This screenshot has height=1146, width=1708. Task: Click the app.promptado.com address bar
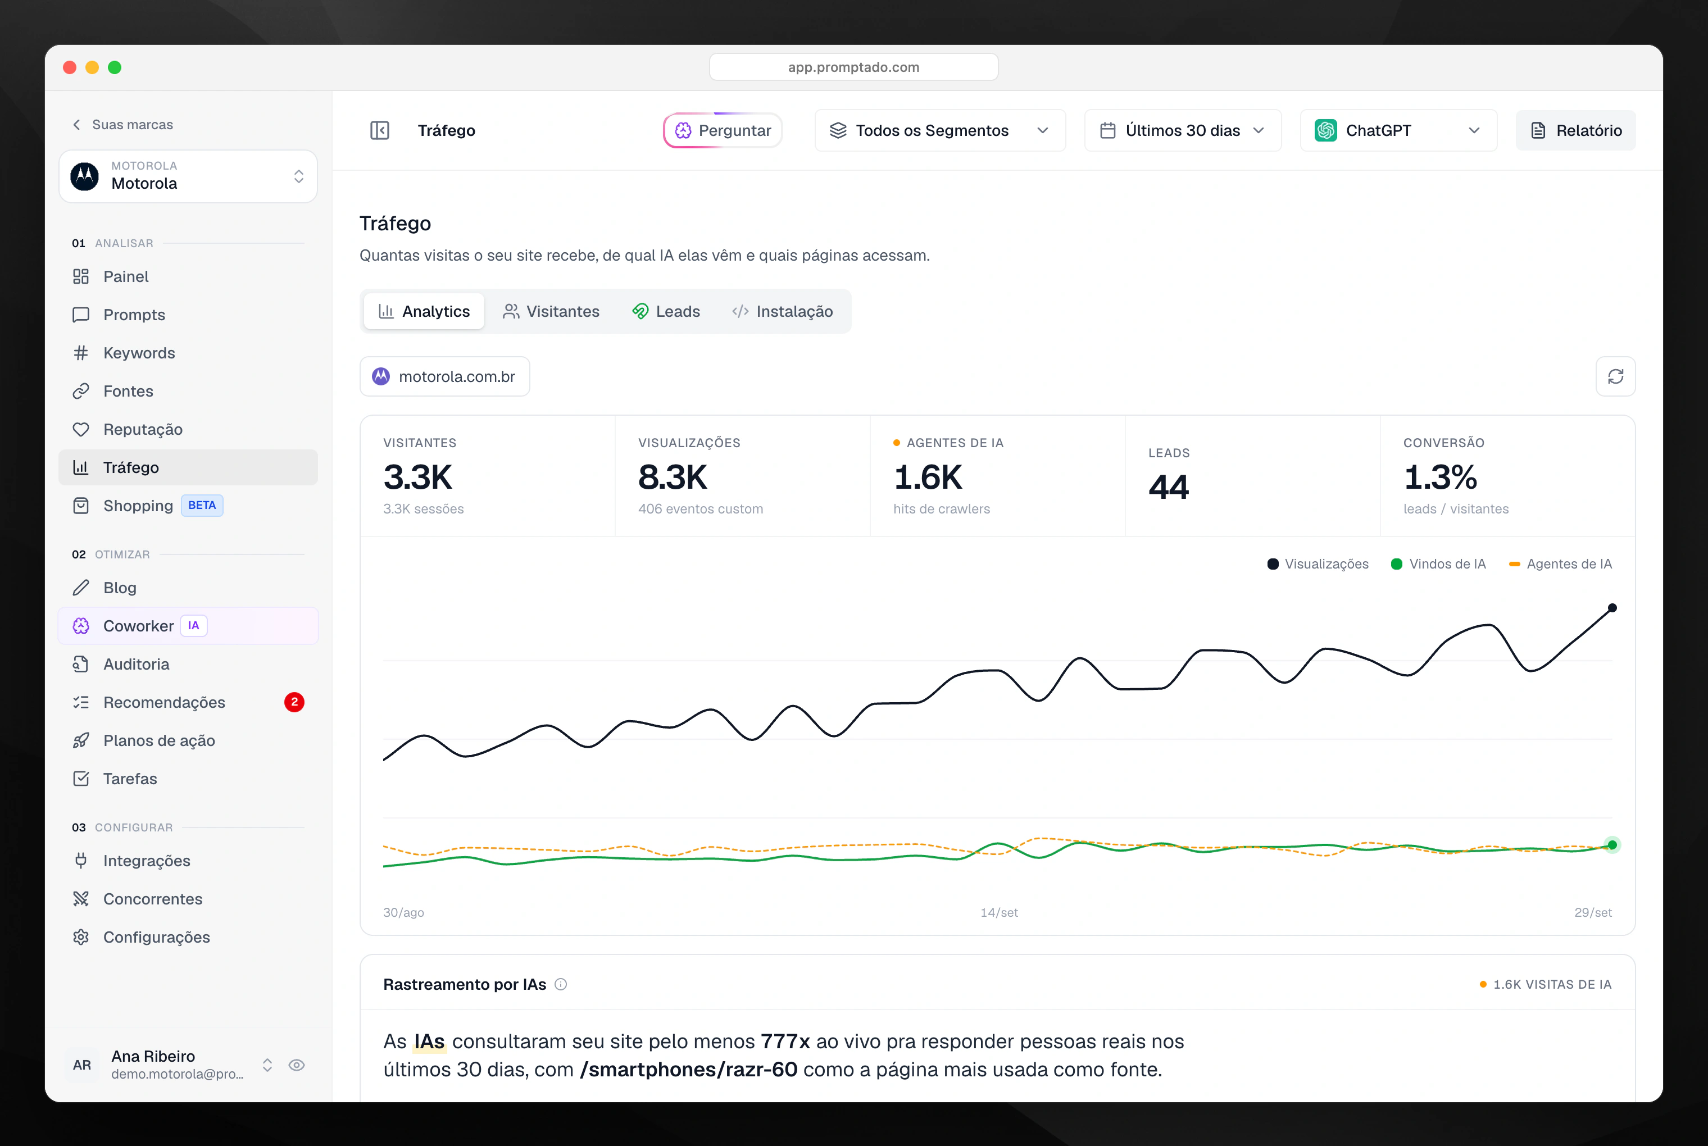(853, 67)
